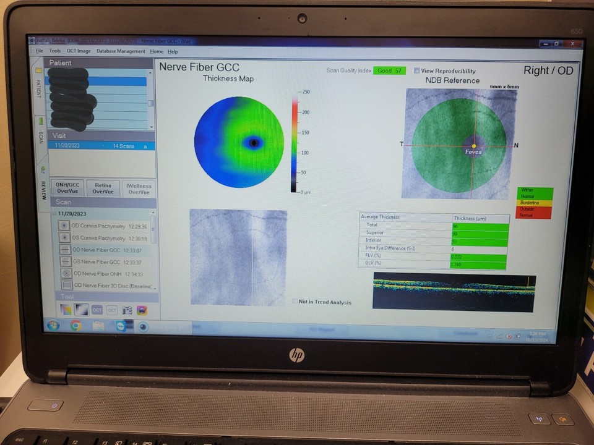Select the OD Nerve Fiber ONH scan entry
594x445 pixels.
point(99,273)
